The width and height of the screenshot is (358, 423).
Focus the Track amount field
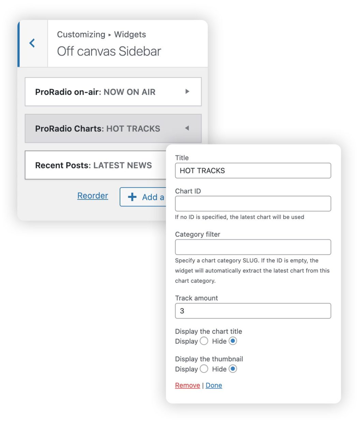253,311
